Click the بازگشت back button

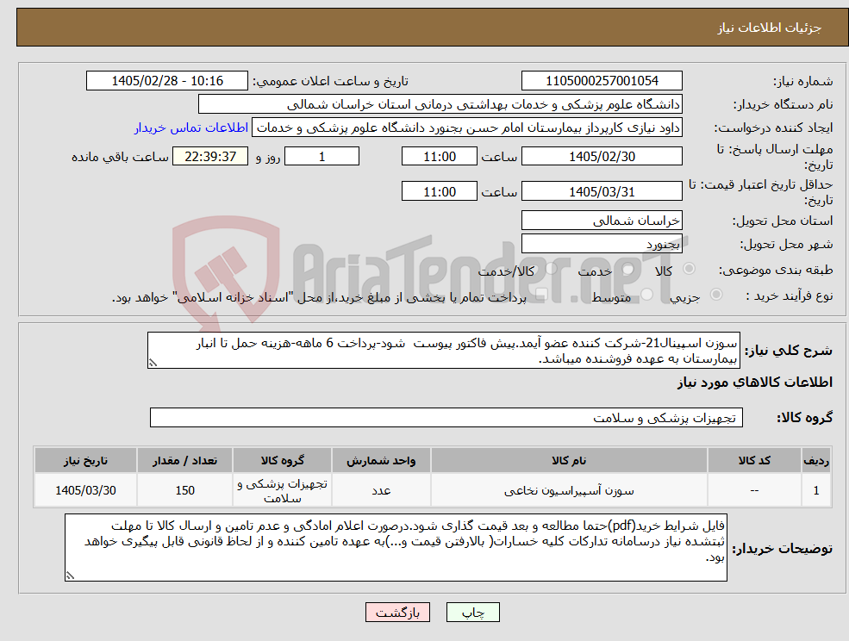tap(397, 613)
